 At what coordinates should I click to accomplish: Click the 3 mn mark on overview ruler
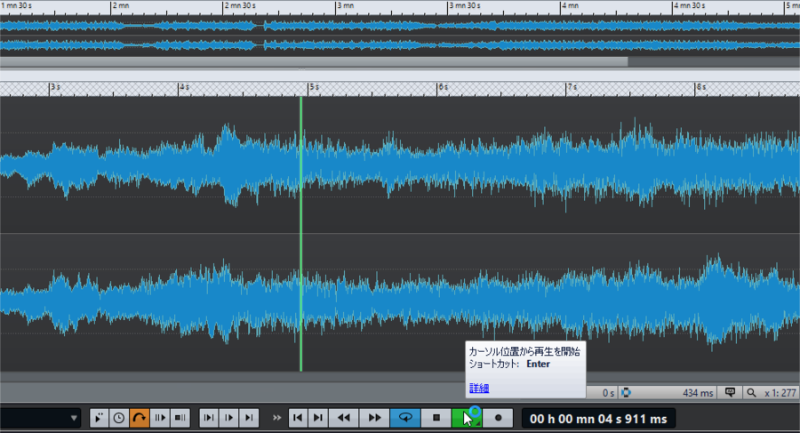click(x=346, y=5)
